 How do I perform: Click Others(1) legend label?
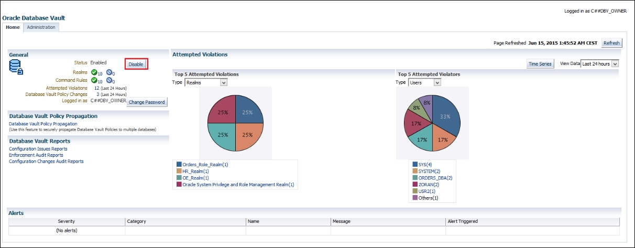(x=429, y=198)
